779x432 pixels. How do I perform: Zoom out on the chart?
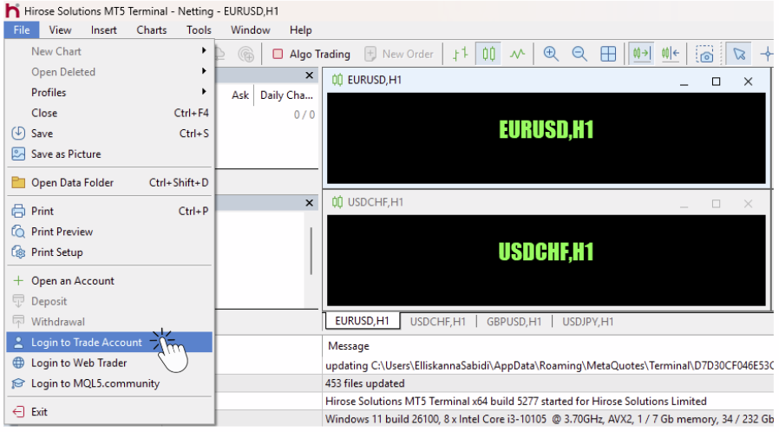tap(579, 54)
